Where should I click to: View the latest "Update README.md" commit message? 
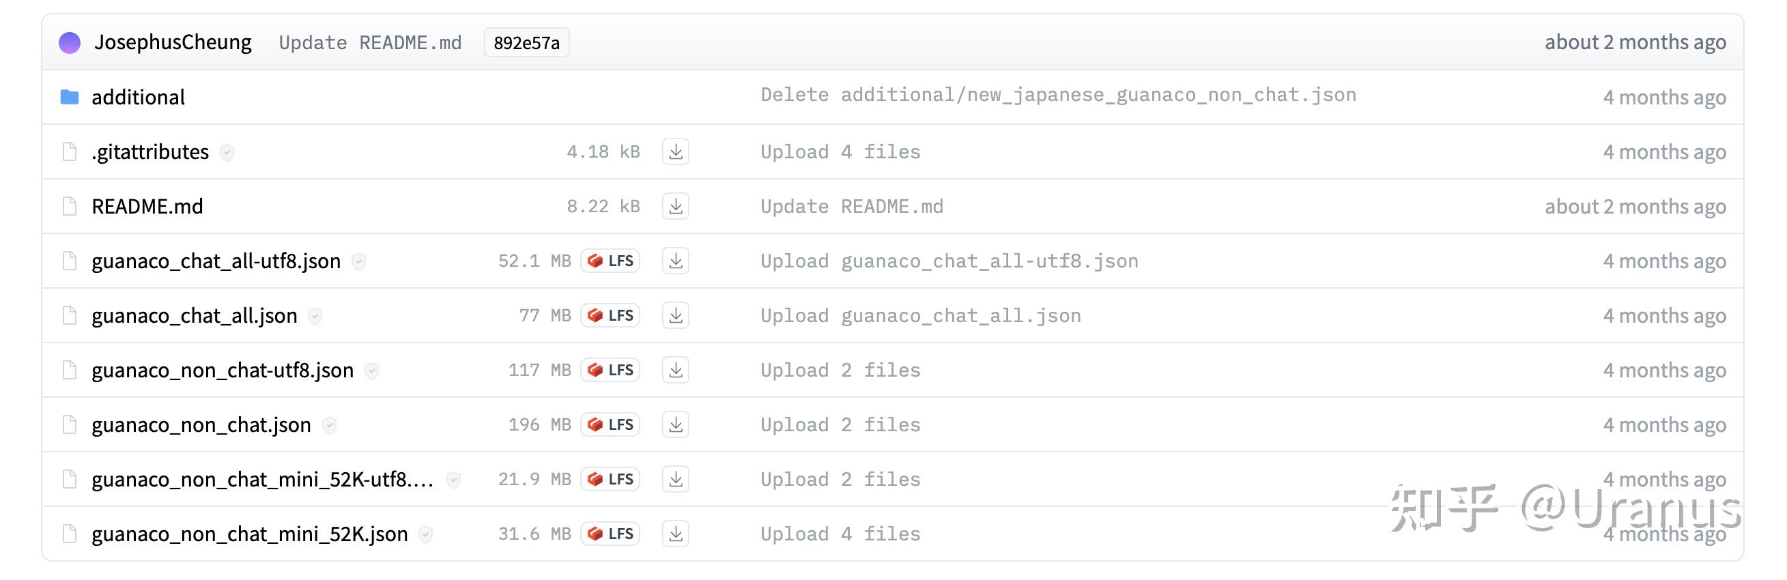click(x=370, y=43)
